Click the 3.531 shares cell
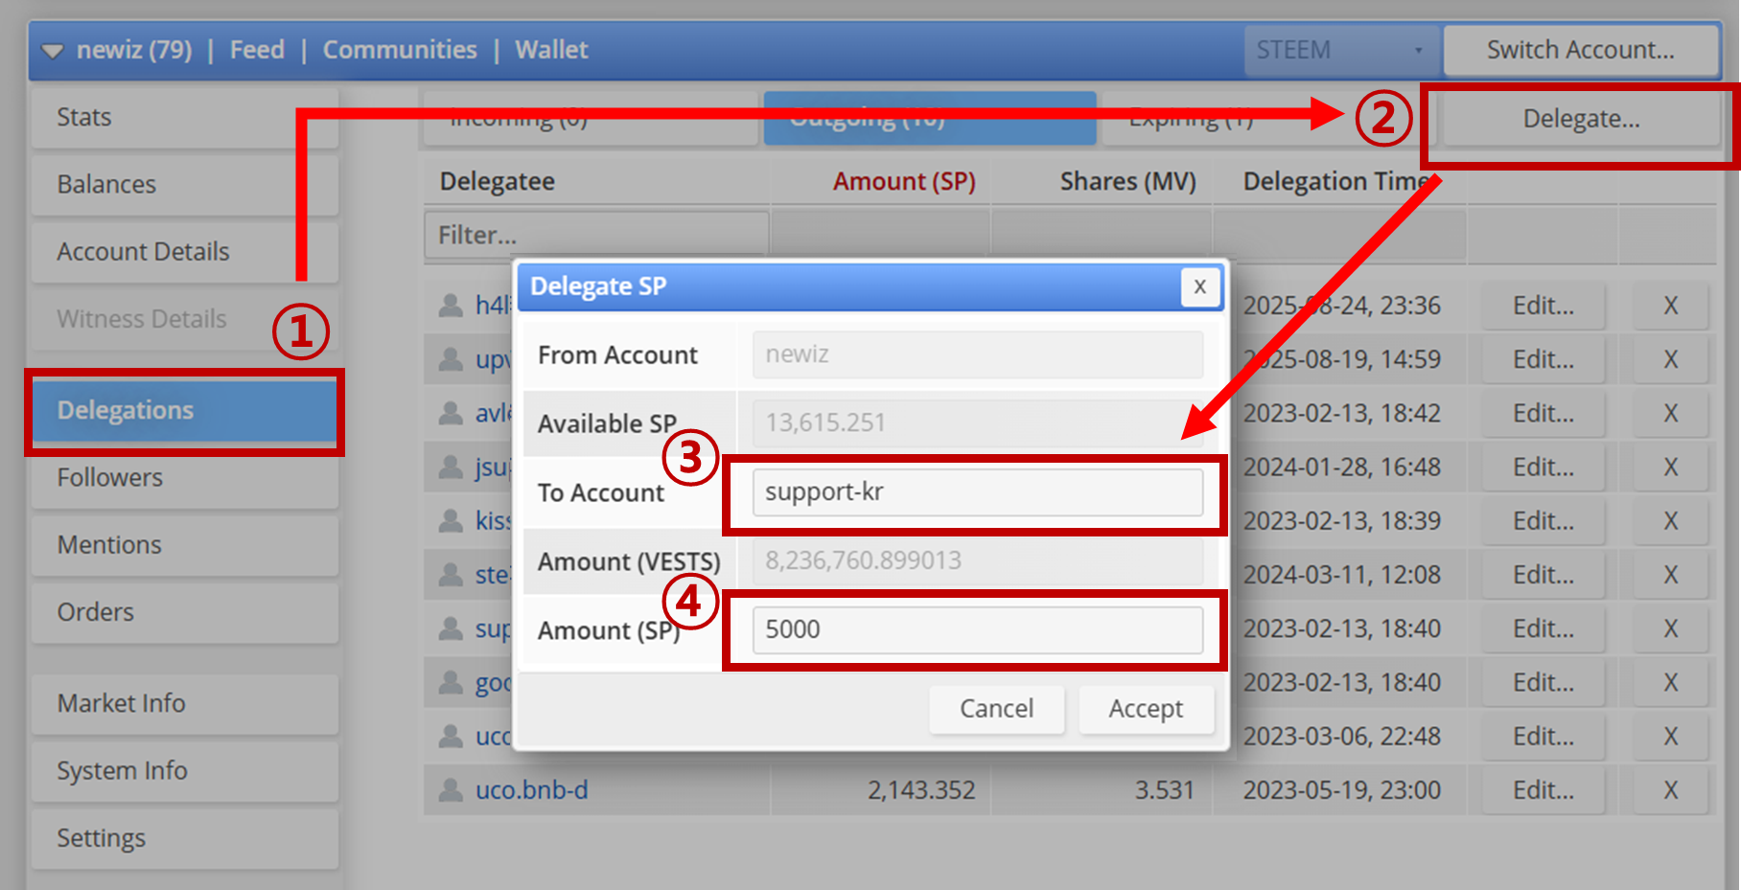This screenshot has width=1741, height=890. (x=1165, y=789)
